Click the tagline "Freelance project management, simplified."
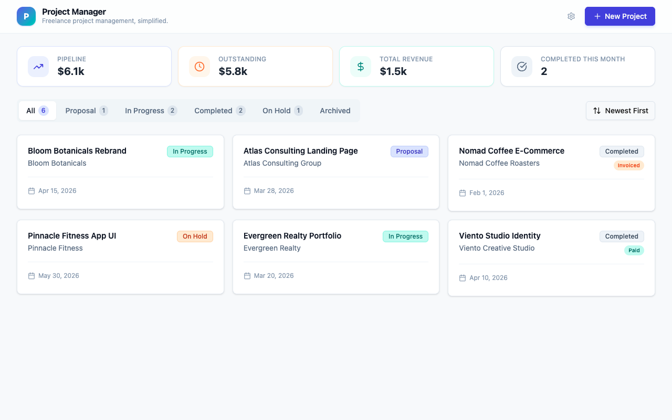Viewport: 672px width, 420px height. [x=105, y=21]
